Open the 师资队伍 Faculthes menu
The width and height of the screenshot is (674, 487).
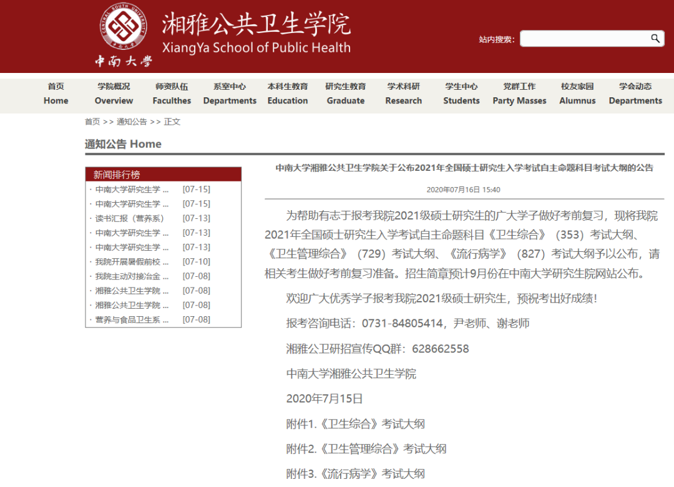(x=172, y=93)
